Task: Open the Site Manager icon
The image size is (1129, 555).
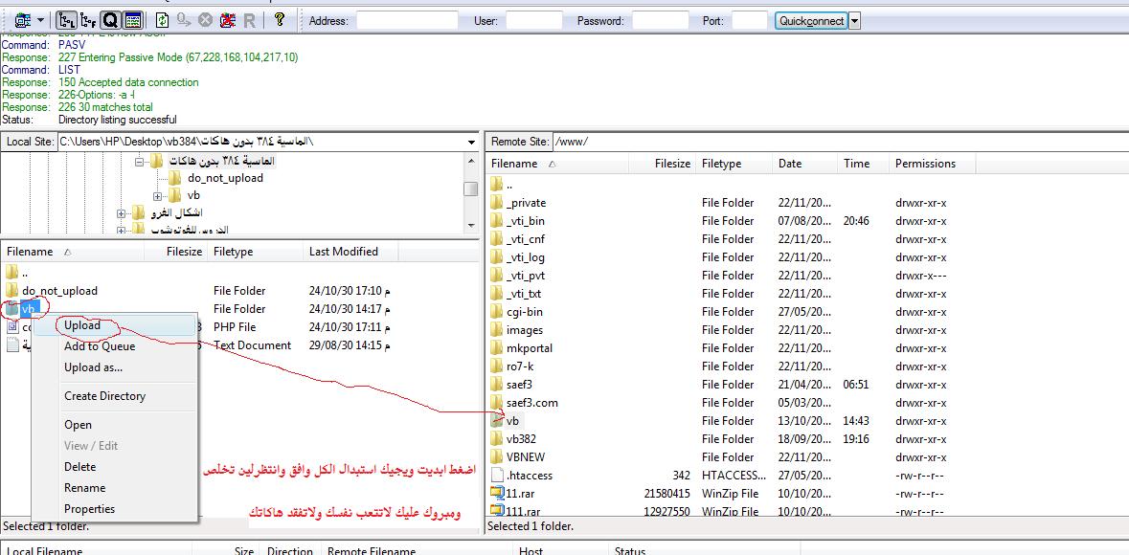Action: pos(23,20)
